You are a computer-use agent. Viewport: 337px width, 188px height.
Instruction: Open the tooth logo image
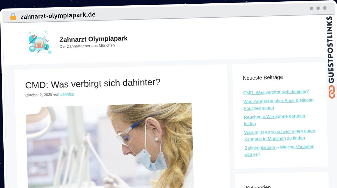tap(40, 43)
